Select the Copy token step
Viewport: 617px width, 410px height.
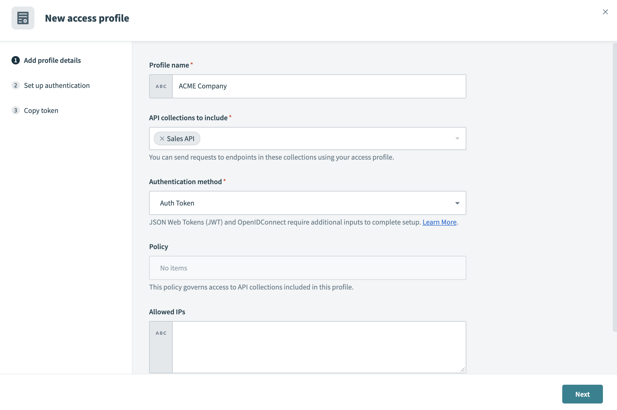[41, 110]
